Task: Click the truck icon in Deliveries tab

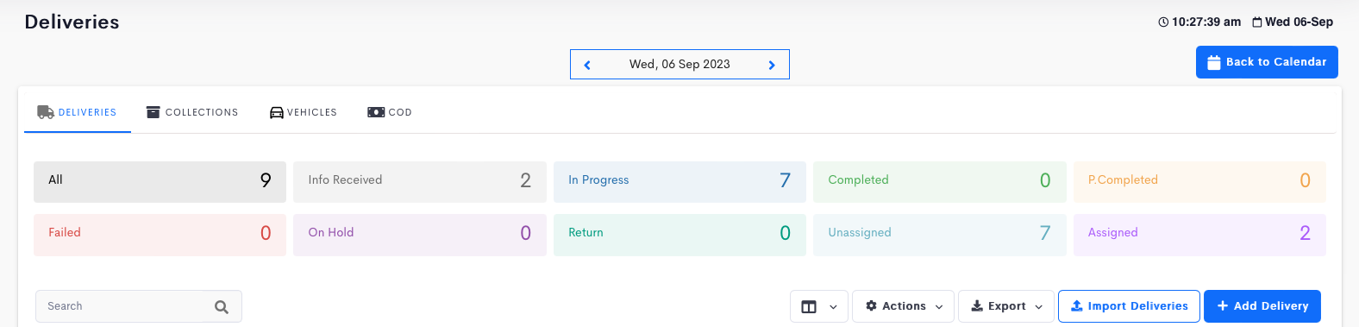Action: pos(46,112)
